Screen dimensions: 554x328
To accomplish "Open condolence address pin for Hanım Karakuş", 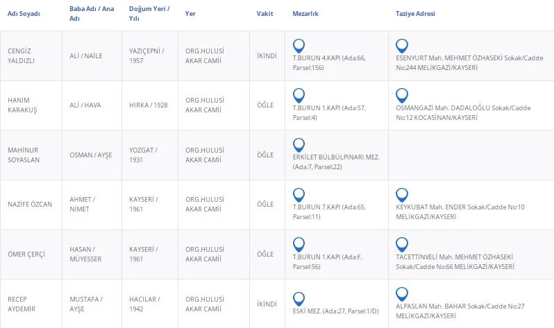I will pos(401,96).
